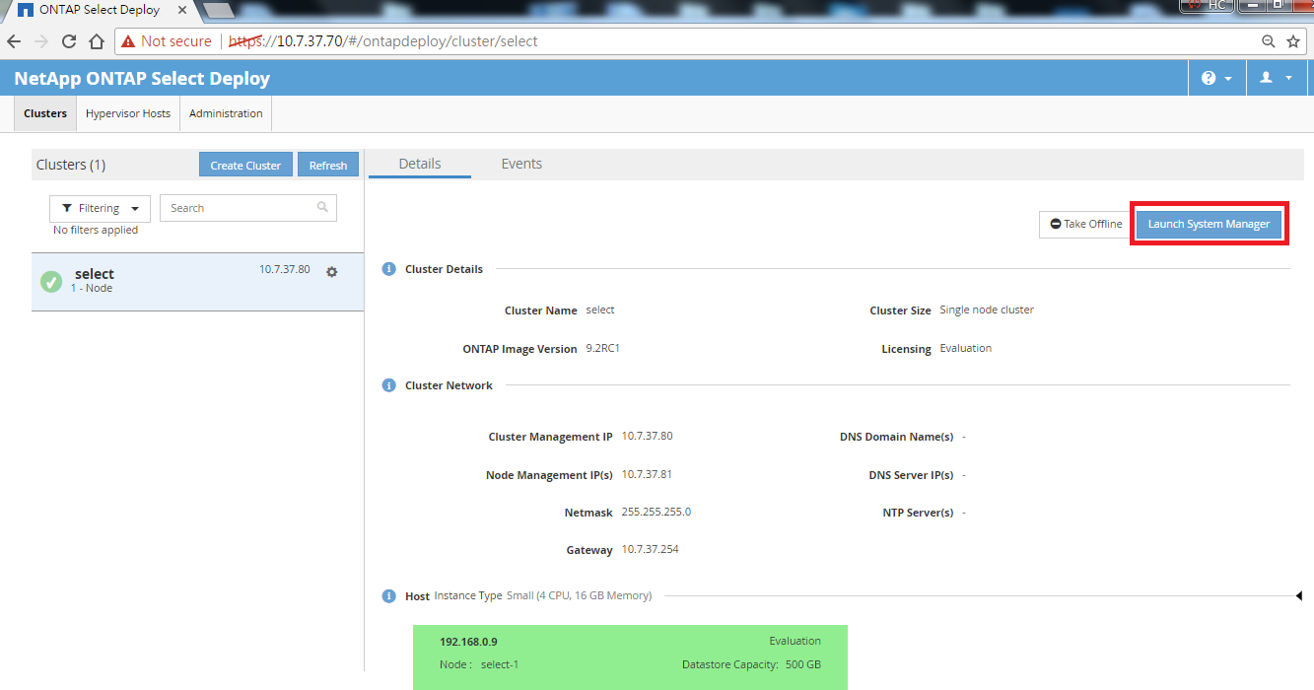Launch System Manager
Screen dimensions: 1314x690
(1209, 224)
